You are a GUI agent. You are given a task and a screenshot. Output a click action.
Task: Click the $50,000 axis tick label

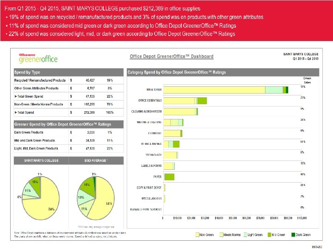coord(233,218)
